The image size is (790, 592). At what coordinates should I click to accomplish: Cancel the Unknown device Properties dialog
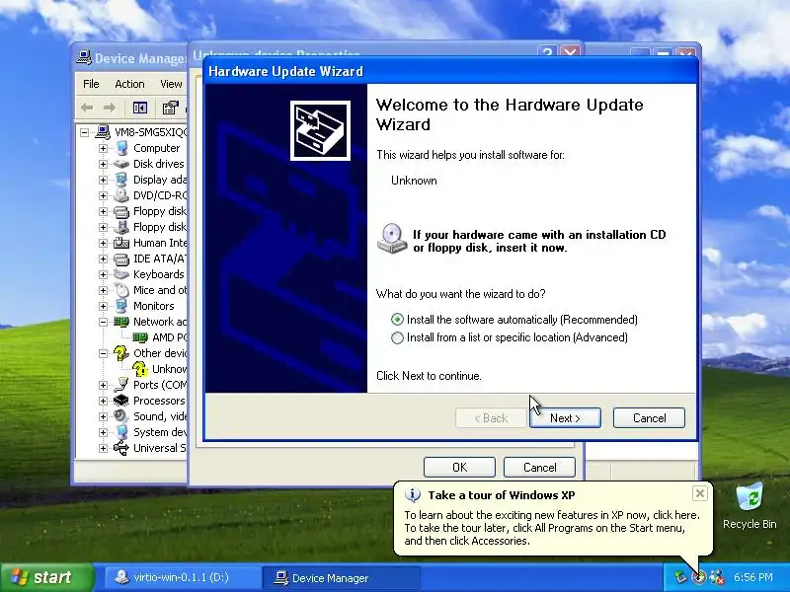(x=539, y=467)
